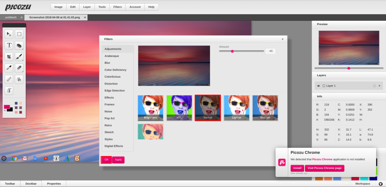The height and width of the screenshot is (187, 386).
Task: Open the Edit menu
Action: click(73, 7)
